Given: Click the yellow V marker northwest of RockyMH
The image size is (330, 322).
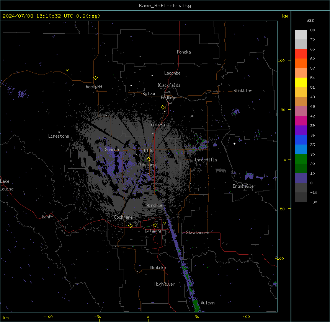Looking at the screenshot, I should pos(67,70).
